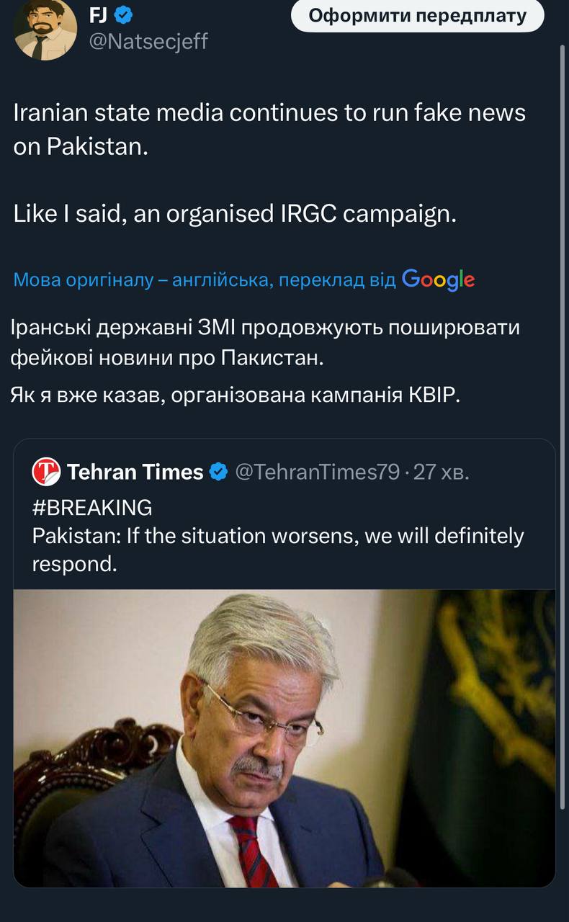
Task: Tap the translation notice Мова оригіналу – англійська
Action: 205,279
